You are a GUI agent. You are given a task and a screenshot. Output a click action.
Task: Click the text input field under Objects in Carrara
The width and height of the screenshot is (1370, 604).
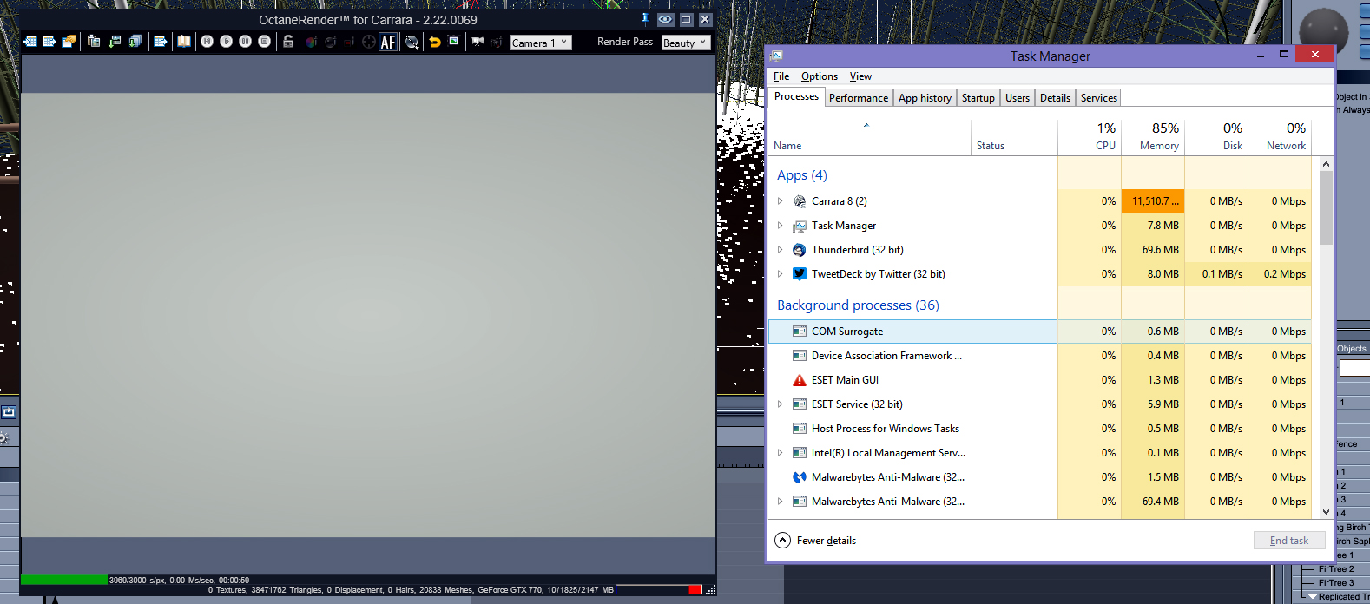pyautogui.click(x=1354, y=368)
